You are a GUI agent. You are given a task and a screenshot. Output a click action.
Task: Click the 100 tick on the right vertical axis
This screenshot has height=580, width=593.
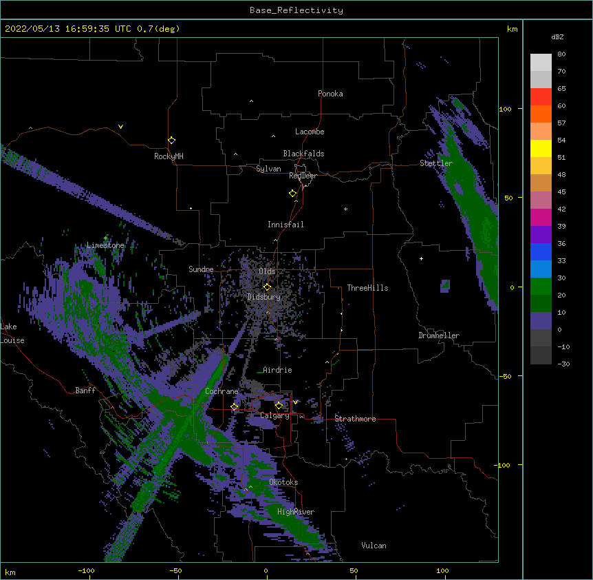coord(505,109)
